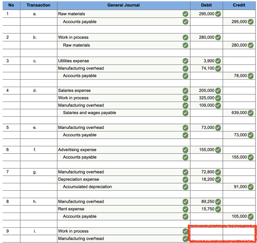The width and height of the screenshot is (257, 243).
Task: Click the checkmark beside Advertising expense
Action: coord(185,150)
